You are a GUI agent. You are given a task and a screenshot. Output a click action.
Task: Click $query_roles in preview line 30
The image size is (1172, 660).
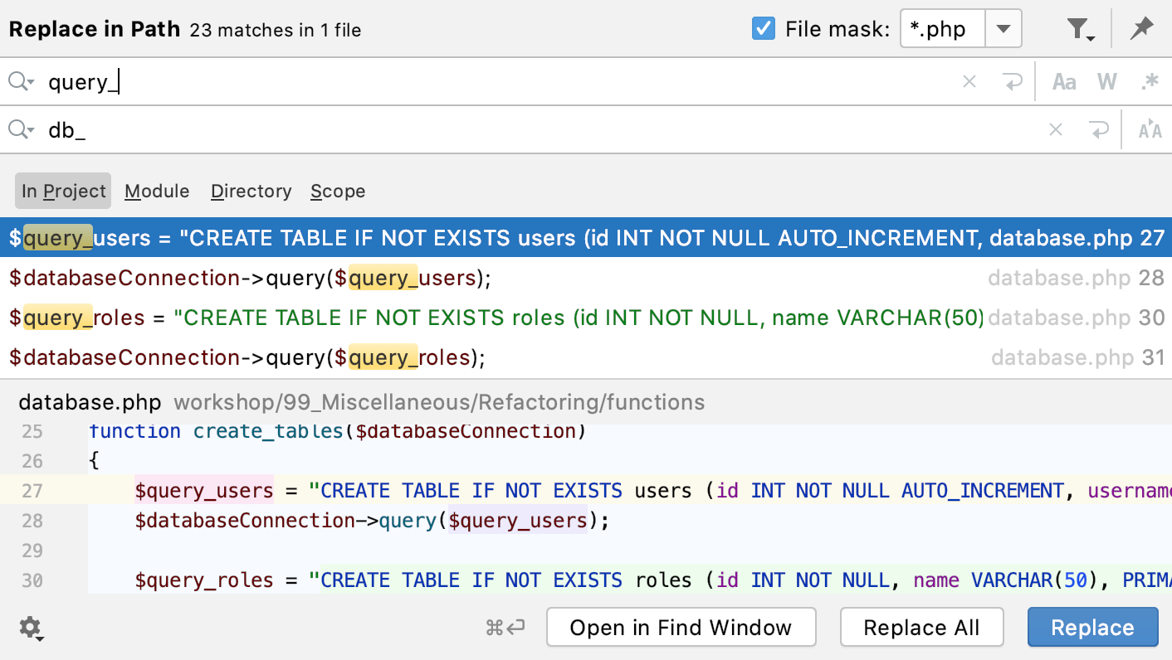click(x=204, y=580)
